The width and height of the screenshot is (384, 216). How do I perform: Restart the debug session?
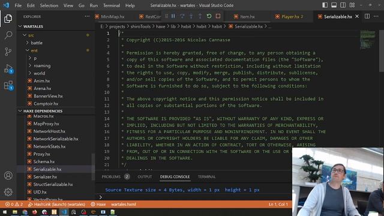pos(209,16)
